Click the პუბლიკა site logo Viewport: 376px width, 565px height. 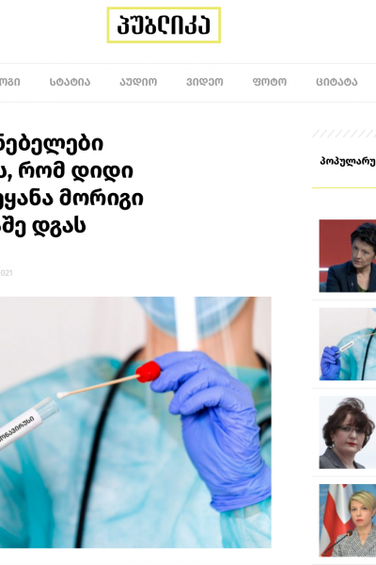tap(164, 25)
